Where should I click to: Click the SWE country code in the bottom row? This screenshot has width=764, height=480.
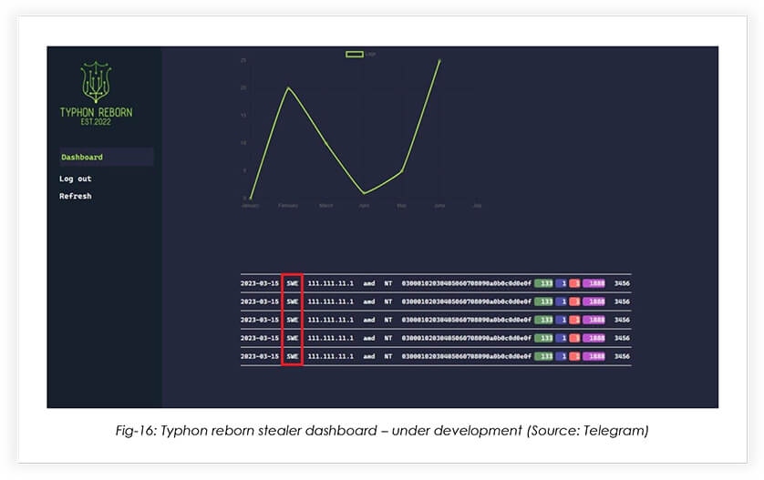tap(293, 356)
